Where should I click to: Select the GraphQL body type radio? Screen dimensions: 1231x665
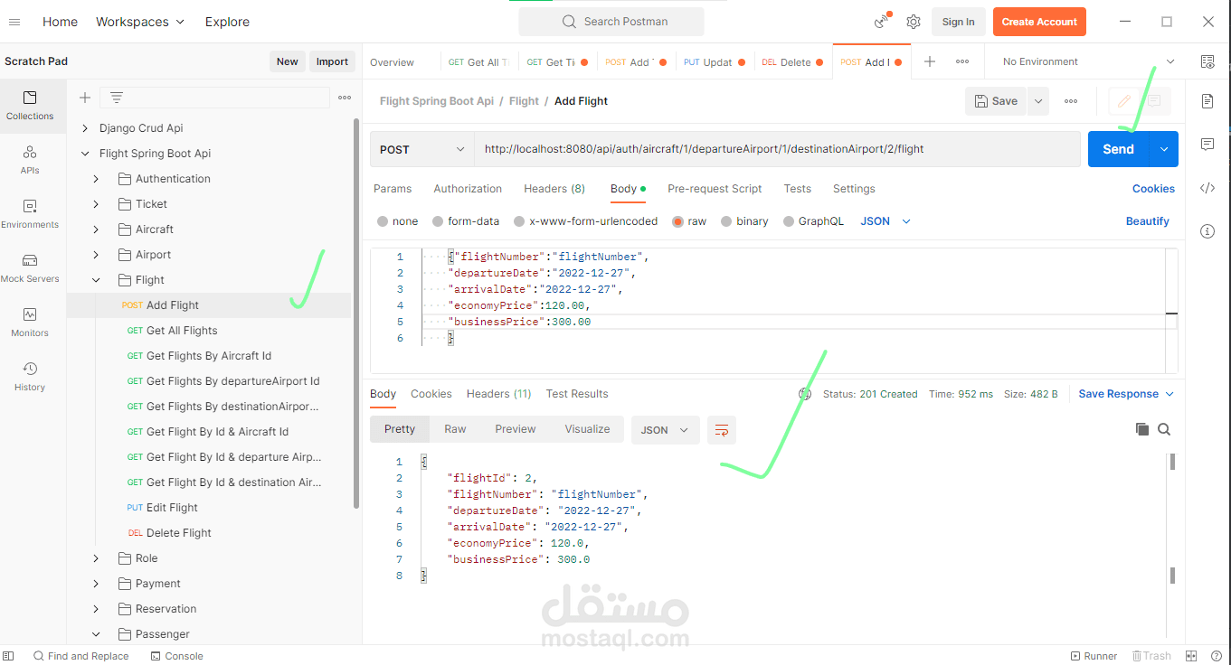pos(789,221)
